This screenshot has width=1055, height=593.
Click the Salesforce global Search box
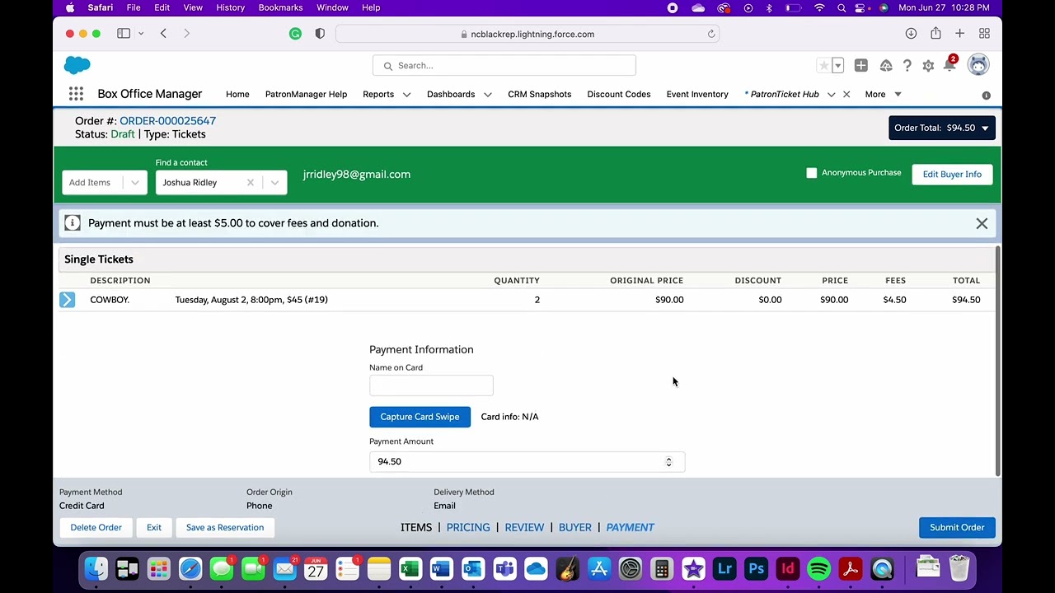tap(504, 66)
